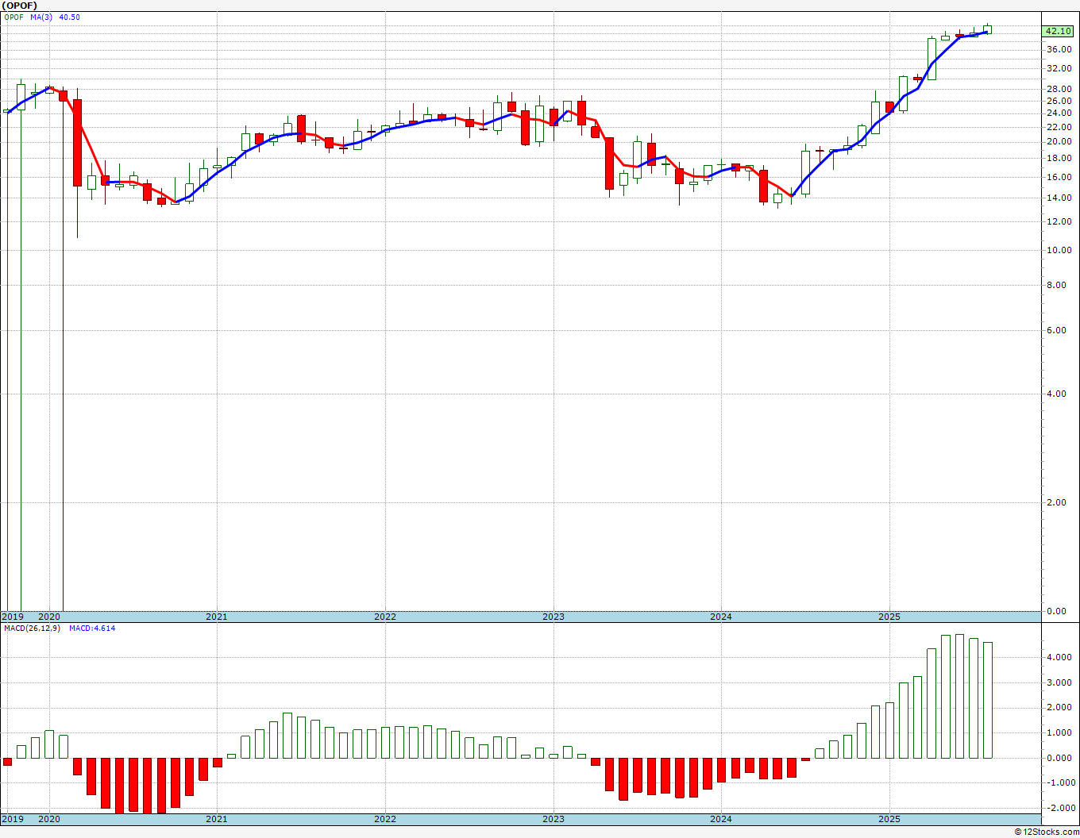The height and width of the screenshot is (838, 1080).
Task: Click 2022 on the MACD panel time axis
Action: 385,819
